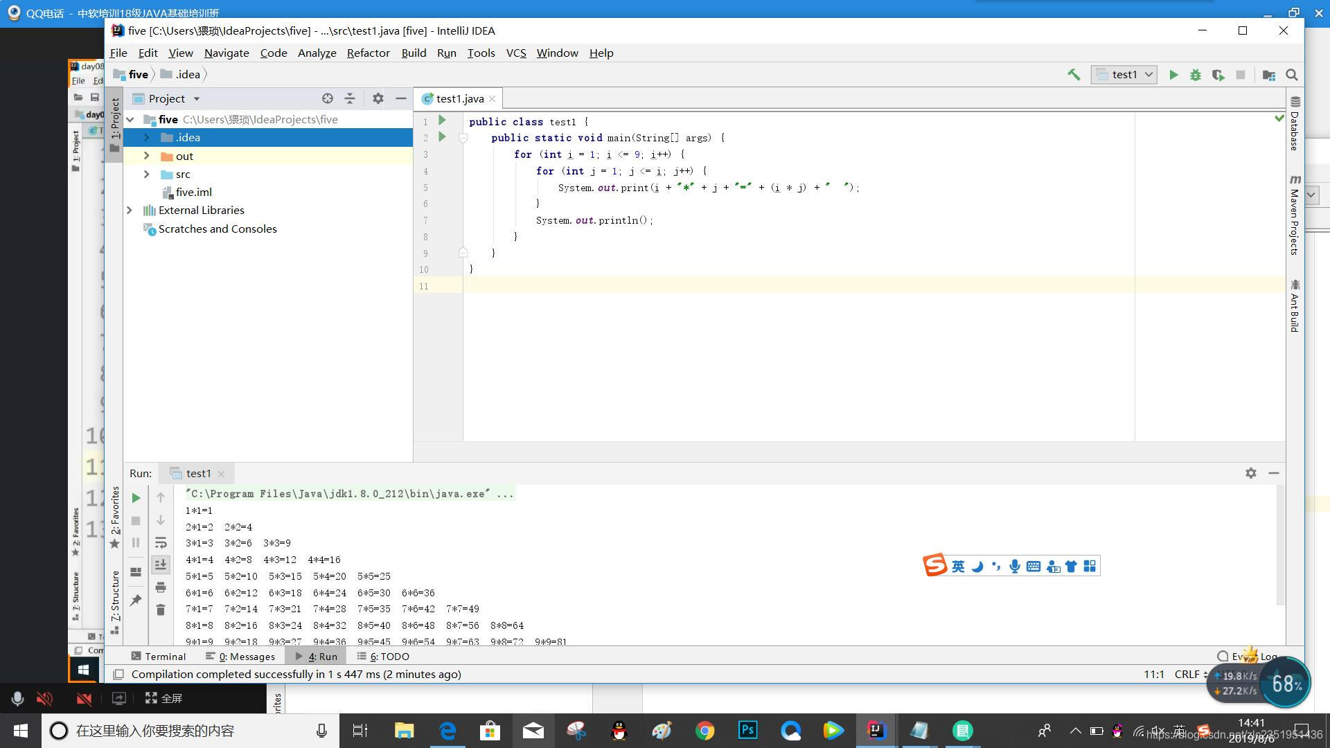
Task: Toggle scroll to end in Run console
Action: tap(161, 564)
